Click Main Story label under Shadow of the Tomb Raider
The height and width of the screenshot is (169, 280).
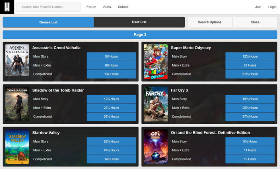click(41, 99)
